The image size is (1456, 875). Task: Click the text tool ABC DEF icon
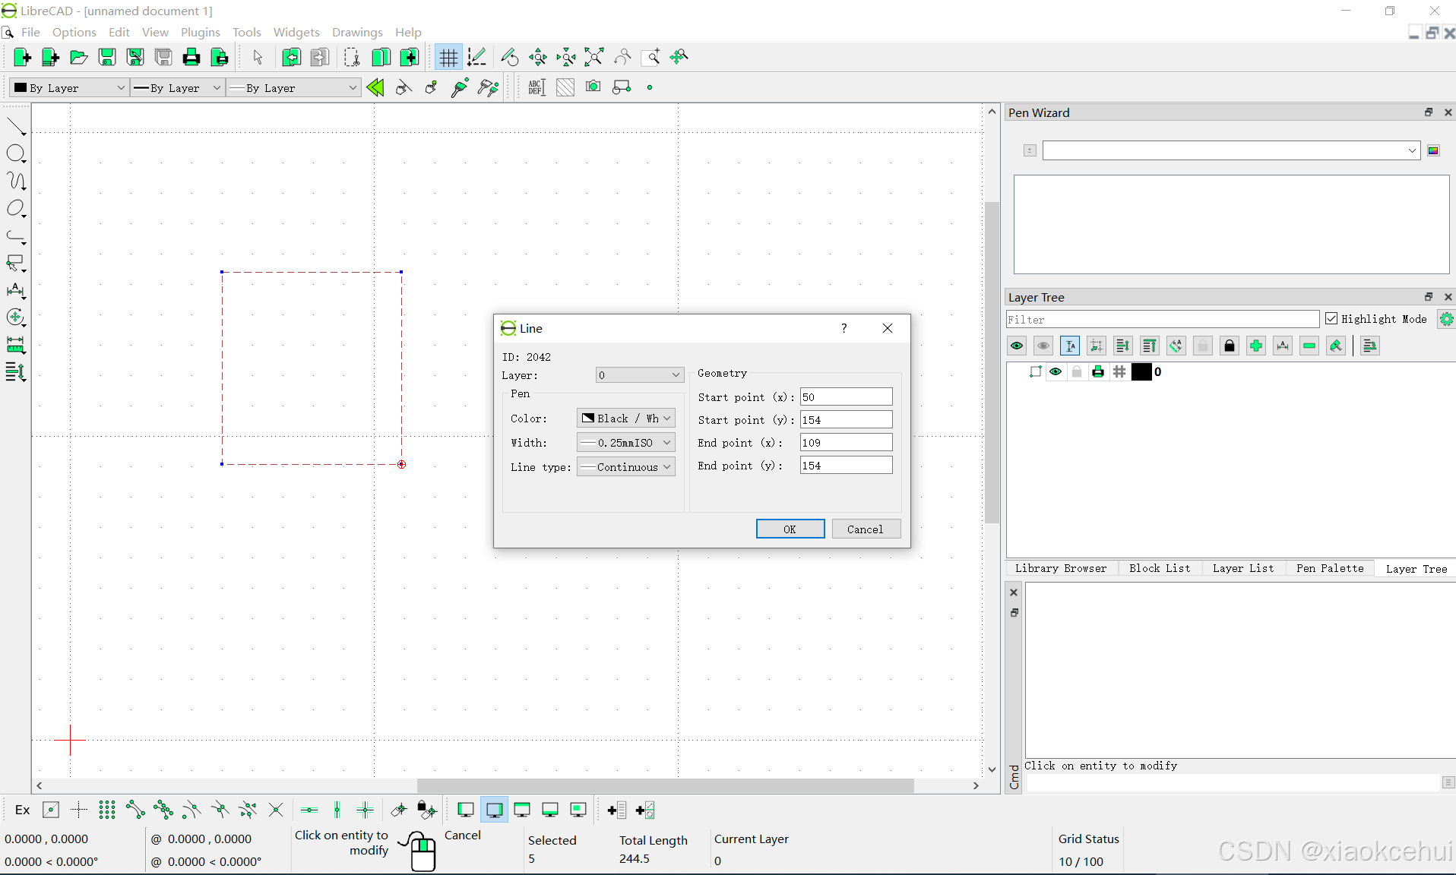[x=537, y=87]
